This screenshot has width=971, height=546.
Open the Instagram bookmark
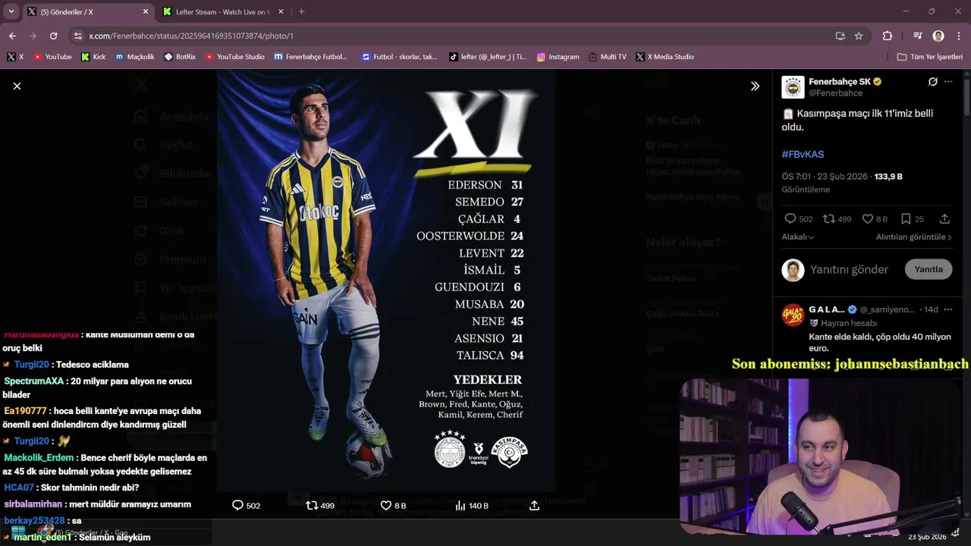click(x=558, y=57)
